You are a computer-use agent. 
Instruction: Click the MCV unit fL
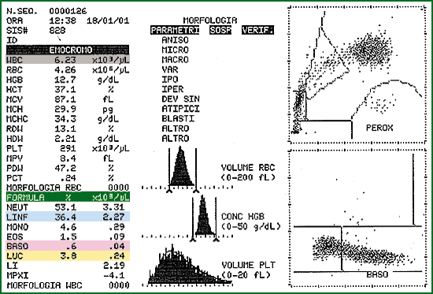[x=108, y=99]
